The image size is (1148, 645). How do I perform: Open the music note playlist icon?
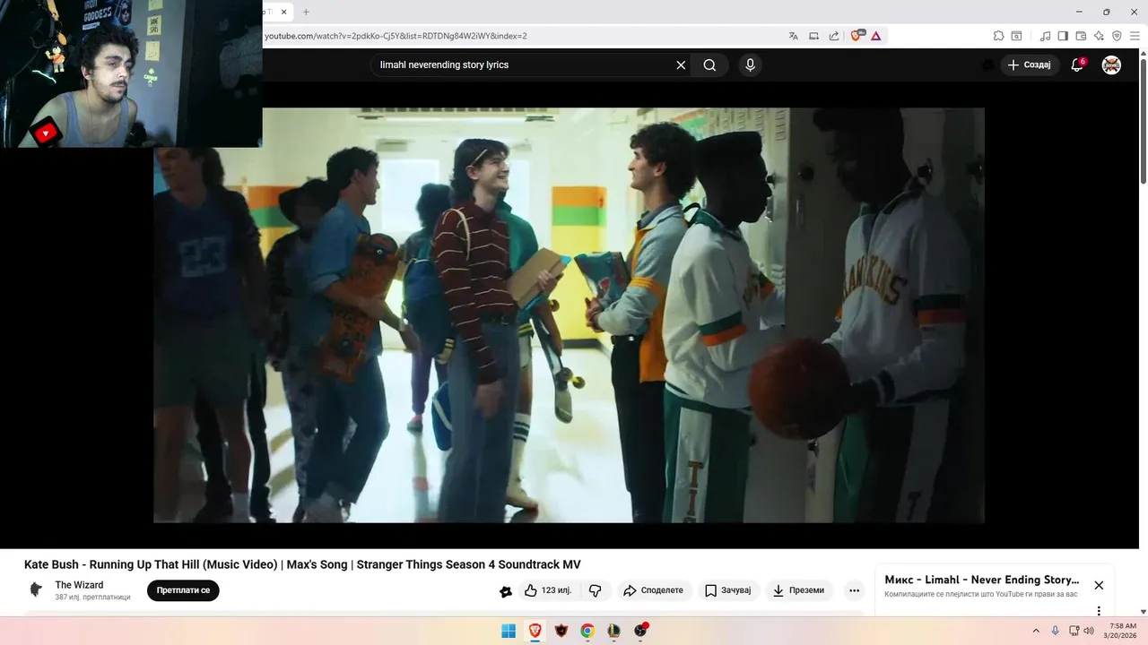(1045, 36)
